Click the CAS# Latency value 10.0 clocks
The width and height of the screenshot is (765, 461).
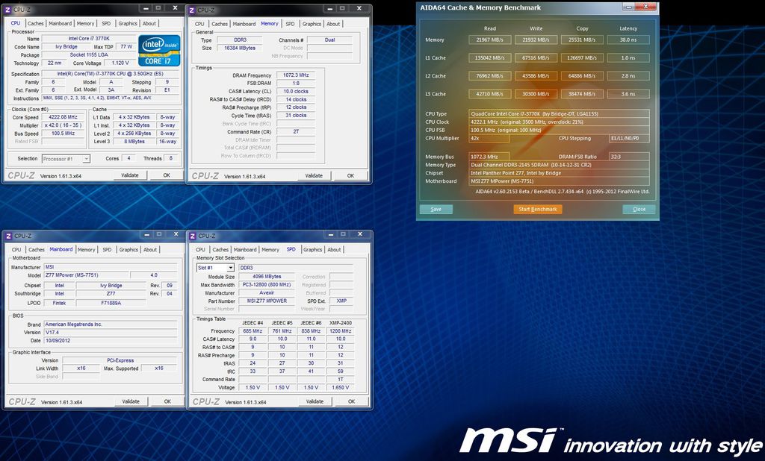[x=296, y=91]
